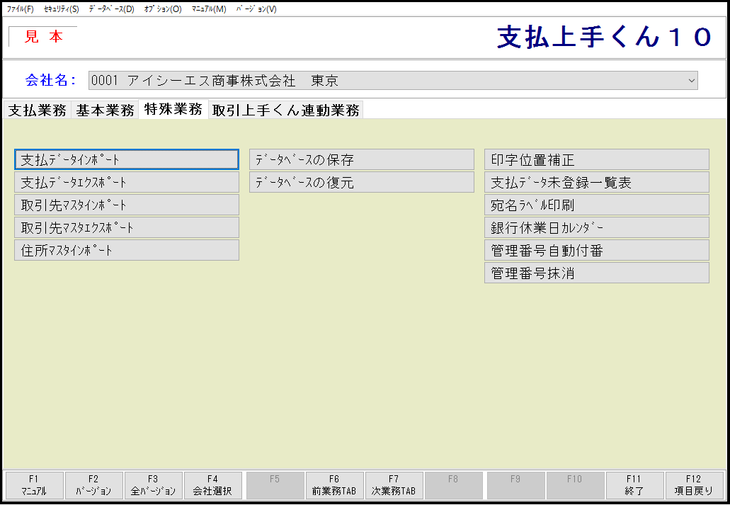
Task: Launch 住所マスタインポート
Action: click(x=127, y=250)
